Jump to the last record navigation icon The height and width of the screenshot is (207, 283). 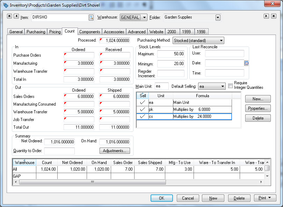coord(274,16)
